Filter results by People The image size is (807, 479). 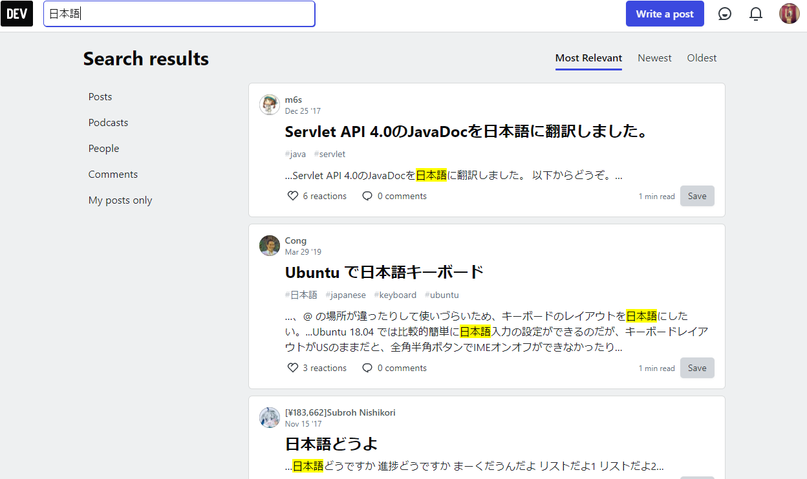(x=103, y=149)
